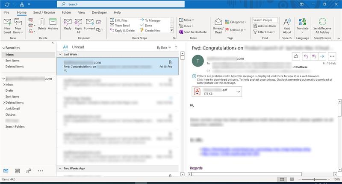This screenshot has width=342, height=184.
Task: Delete the selected message
Action: coord(42,24)
